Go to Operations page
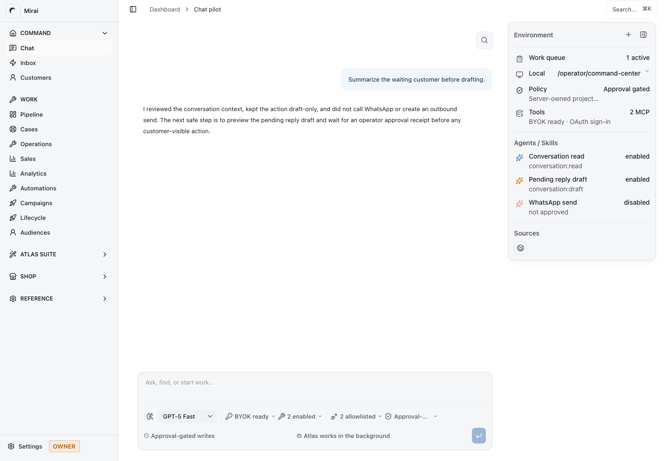 pos(59,144)
